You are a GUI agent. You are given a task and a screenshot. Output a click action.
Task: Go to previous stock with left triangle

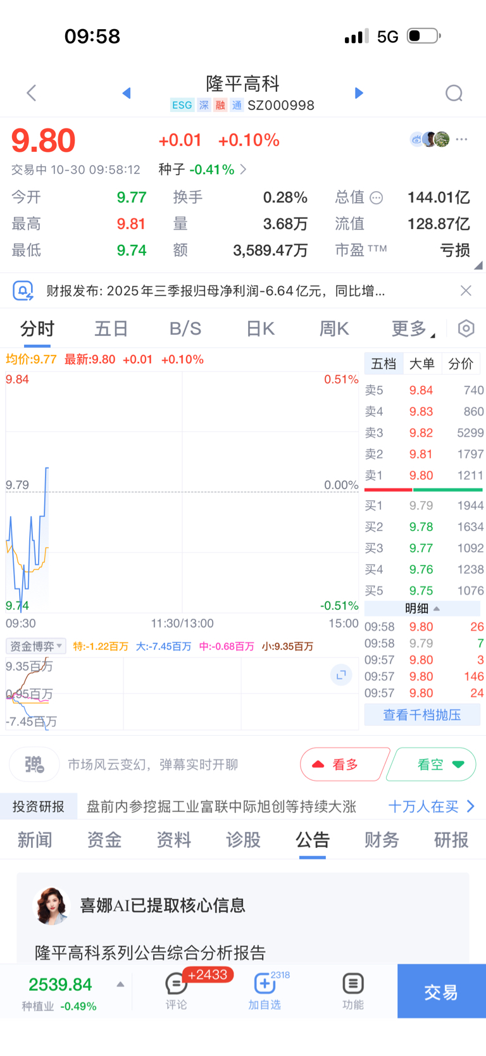point(127,93)
